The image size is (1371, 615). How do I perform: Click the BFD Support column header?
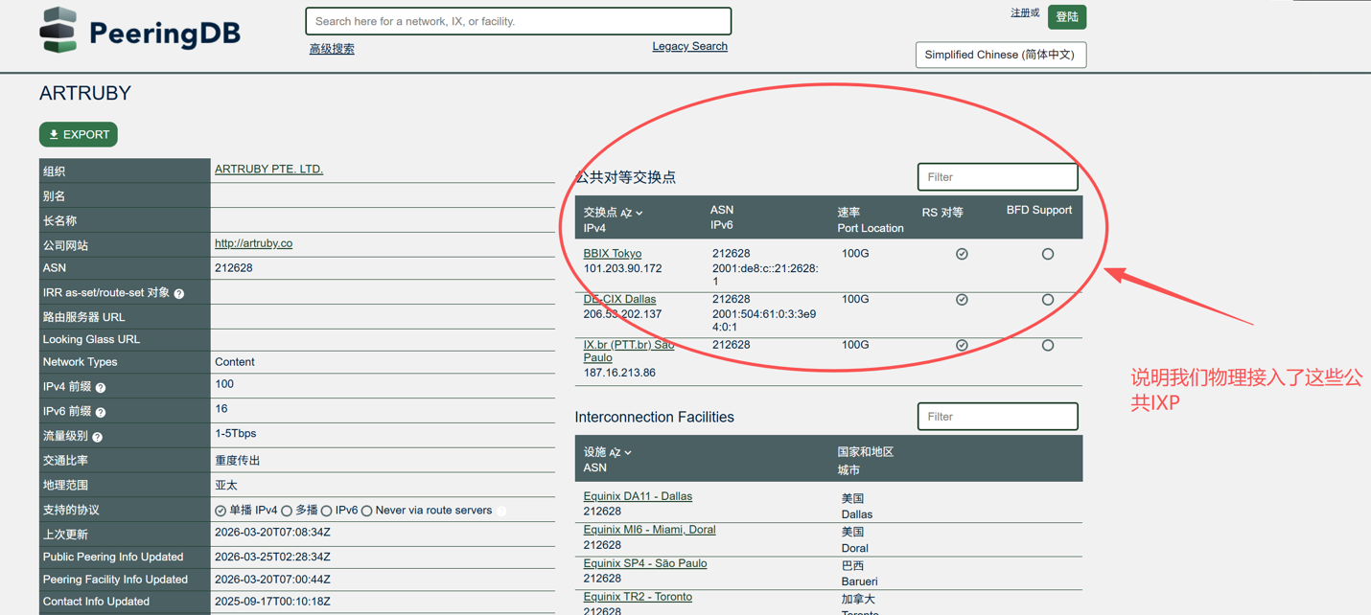1039,210
